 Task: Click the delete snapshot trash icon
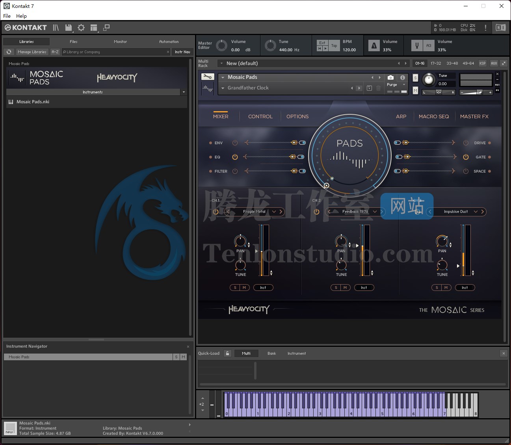click(x=378, y=88)
